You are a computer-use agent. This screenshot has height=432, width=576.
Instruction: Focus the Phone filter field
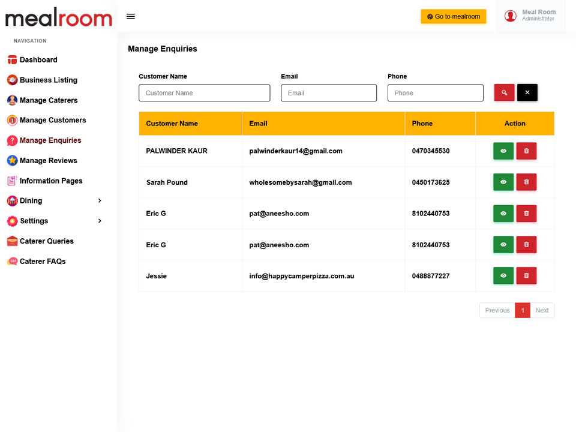tap(436, 93)
